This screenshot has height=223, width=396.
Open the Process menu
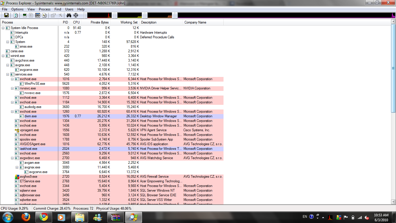pyautogui.click(x=45, y=9)
